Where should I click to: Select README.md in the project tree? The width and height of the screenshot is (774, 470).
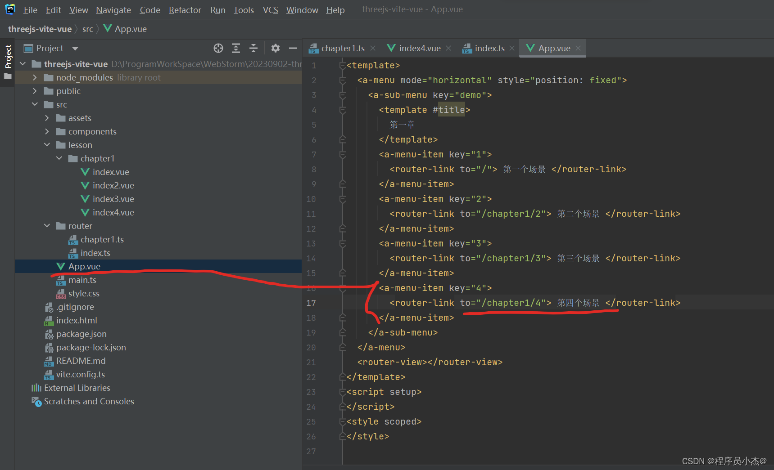click(x=81, y=361)
